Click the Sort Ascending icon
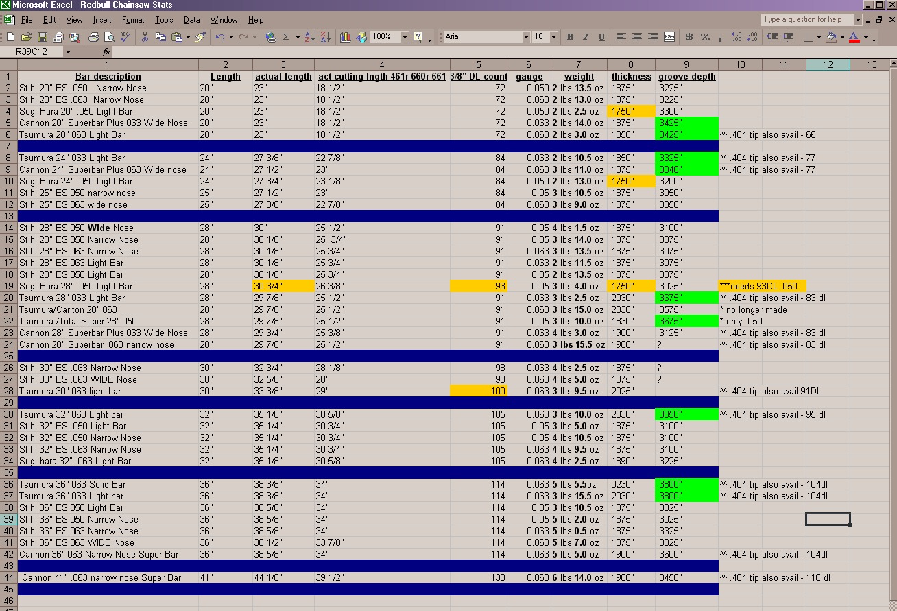 [309, 37]
